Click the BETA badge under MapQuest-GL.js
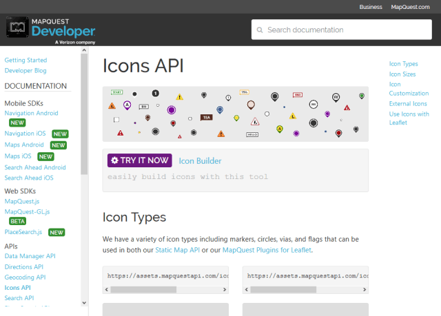 (x=17, y=222)
